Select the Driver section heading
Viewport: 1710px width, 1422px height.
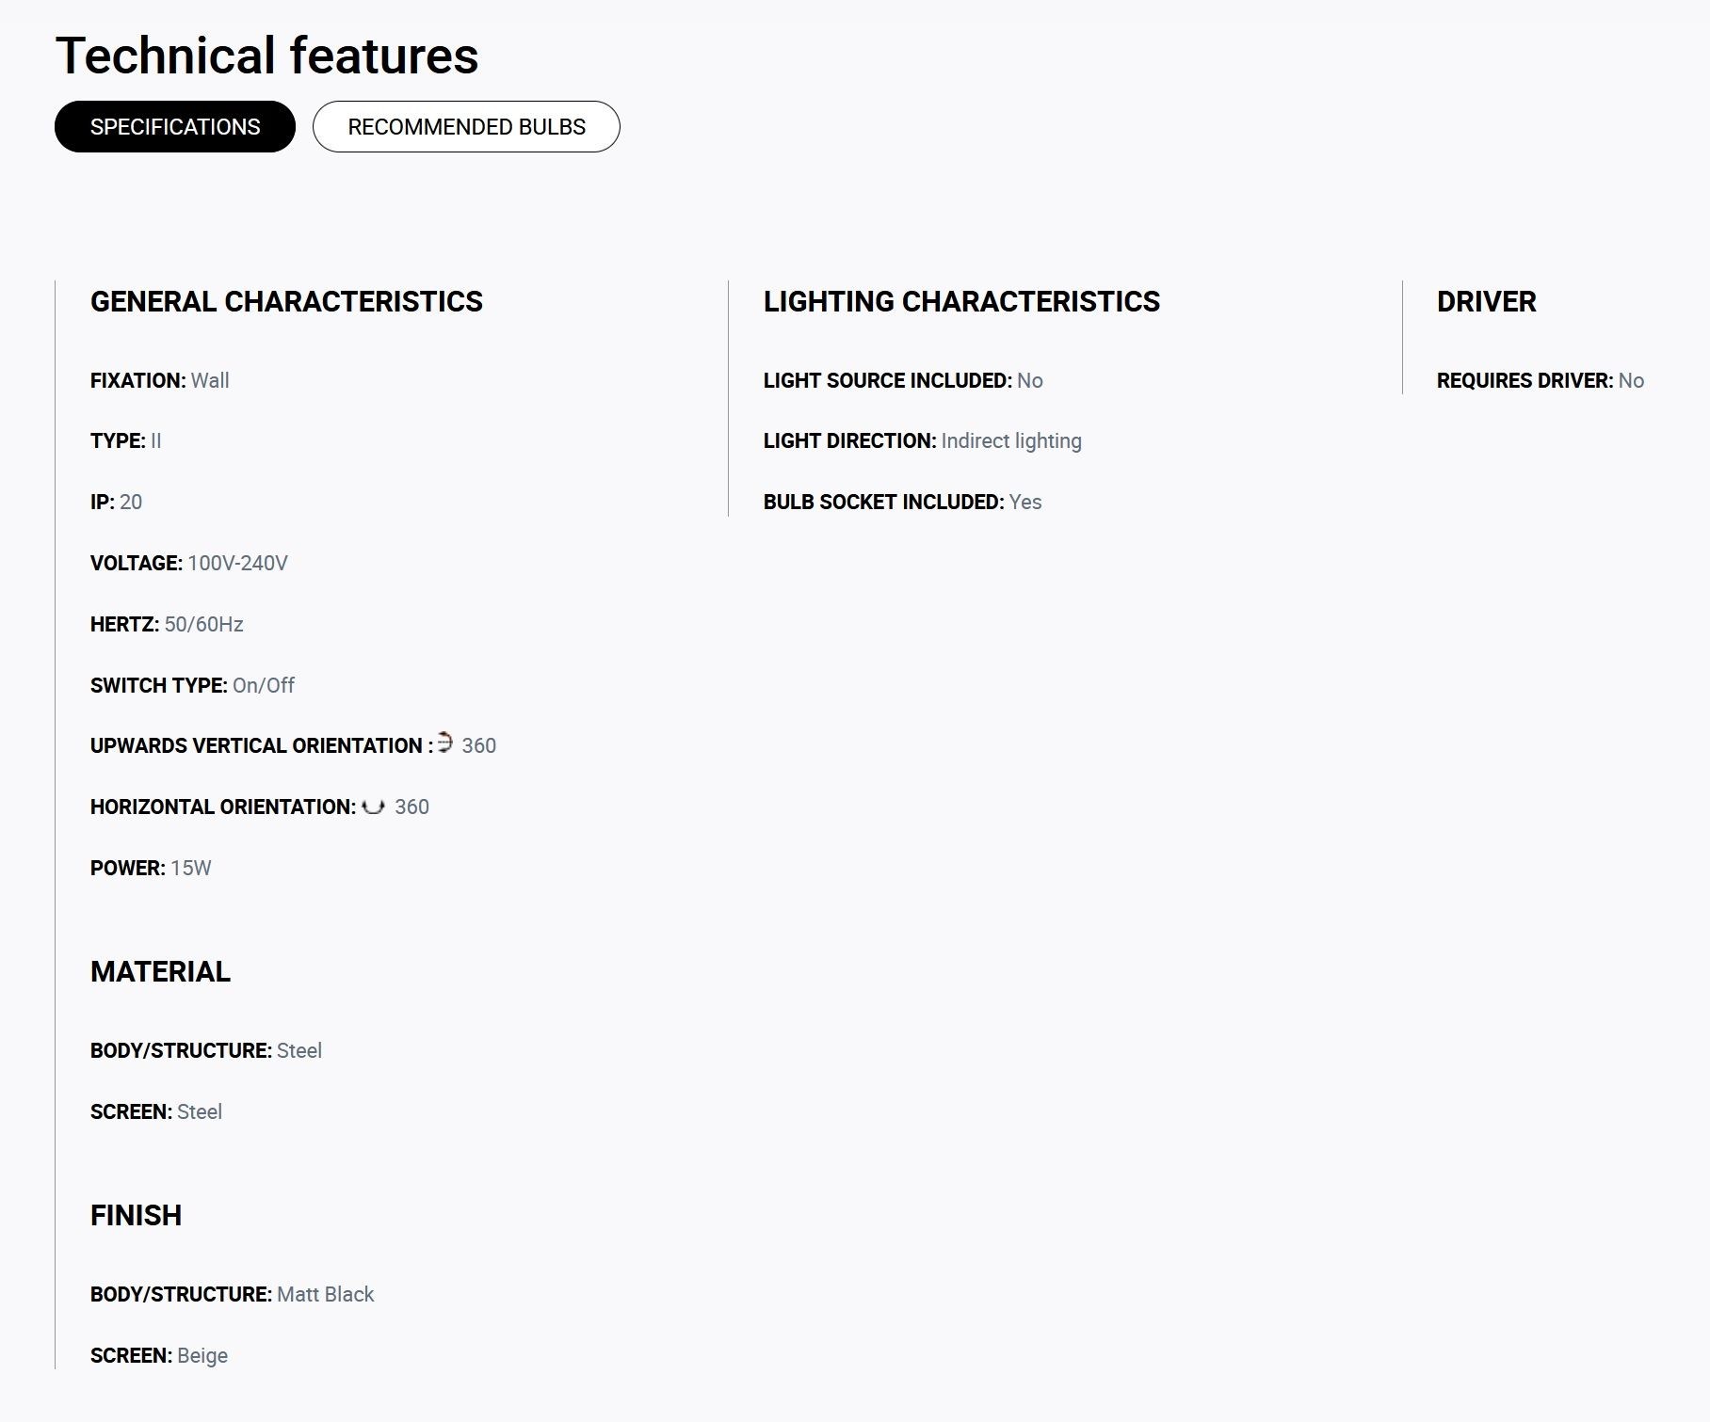coord(1486,302)
